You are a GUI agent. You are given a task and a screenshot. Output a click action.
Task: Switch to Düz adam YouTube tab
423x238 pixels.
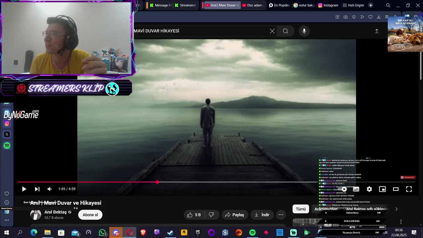pyautogui.click(x=253, y=5)
